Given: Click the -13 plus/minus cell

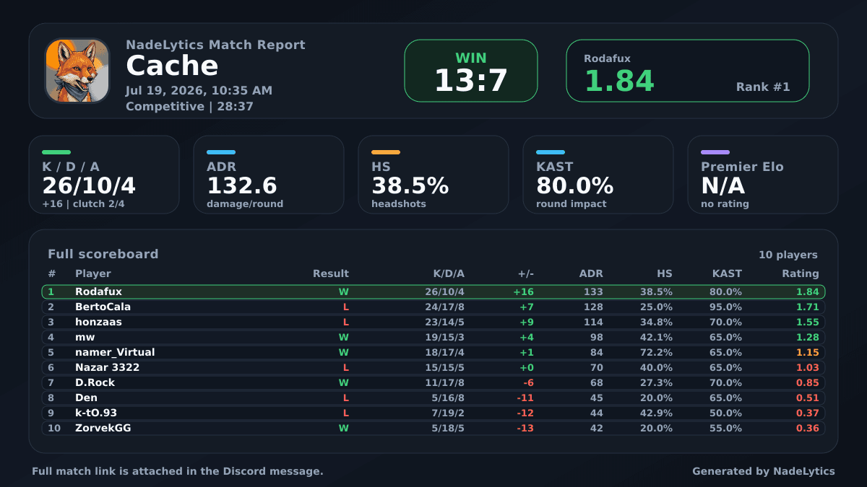Looking at the screenshot, I should 525,429.
